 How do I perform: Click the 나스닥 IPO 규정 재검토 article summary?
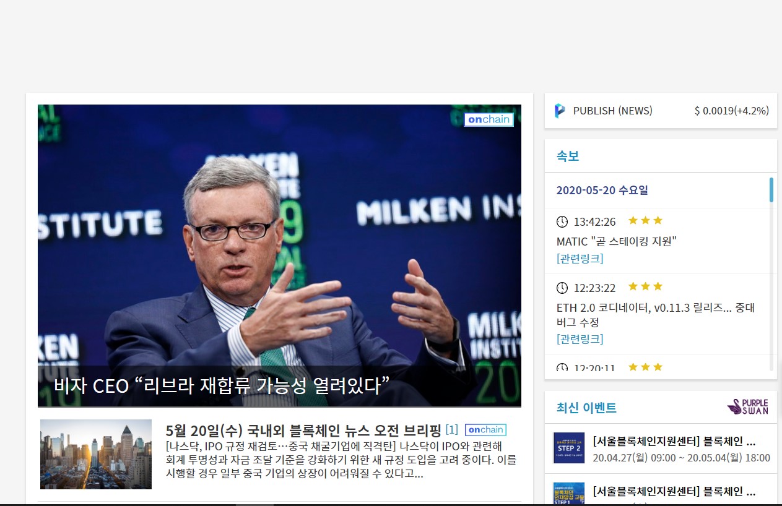point(341,460)
